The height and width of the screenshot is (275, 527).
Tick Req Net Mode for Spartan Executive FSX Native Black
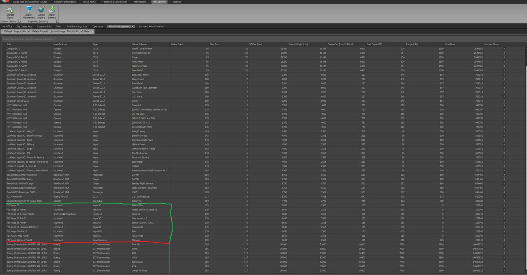coord(504,201)
